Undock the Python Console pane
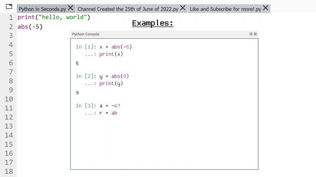Image resolution: width=316 pixels, height=177 pixels. [x=251, y=34]
